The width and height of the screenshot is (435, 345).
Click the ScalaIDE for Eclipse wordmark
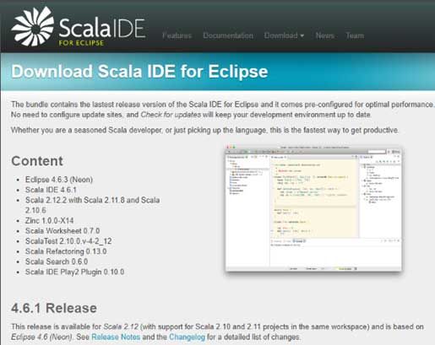(102, 31)
